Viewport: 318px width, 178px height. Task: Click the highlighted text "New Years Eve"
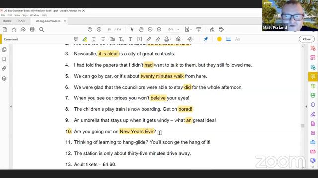coord(136,132)
